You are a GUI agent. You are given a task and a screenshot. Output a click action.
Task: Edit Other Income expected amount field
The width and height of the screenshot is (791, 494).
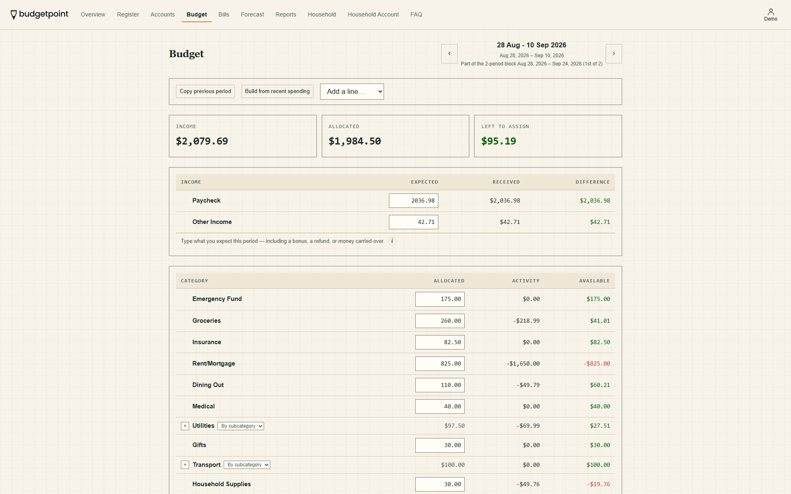tap(413, 222)
